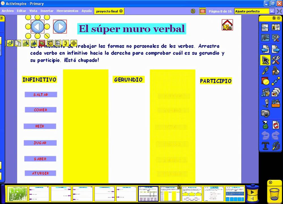Open the resource browser pages icon

coord(276,92)
